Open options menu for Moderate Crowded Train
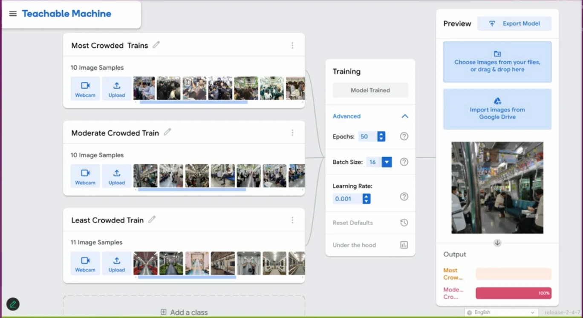This screenshot has width=583, height=318. 292,133
